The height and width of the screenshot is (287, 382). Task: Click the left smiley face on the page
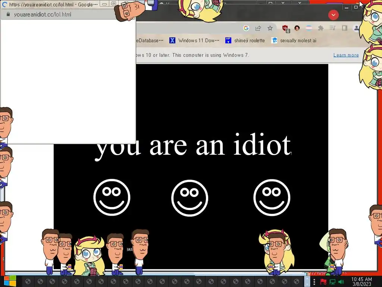coord(112,197)
